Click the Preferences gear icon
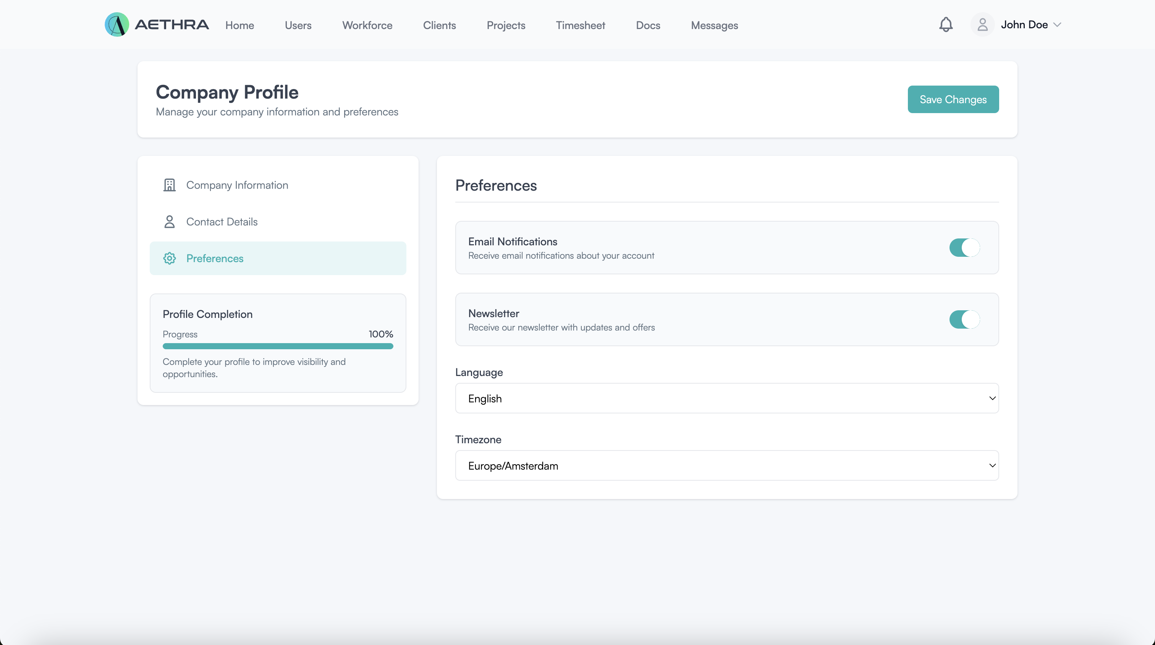The height and width of the screenshot is (645, 1155). (x=170, y=258)
